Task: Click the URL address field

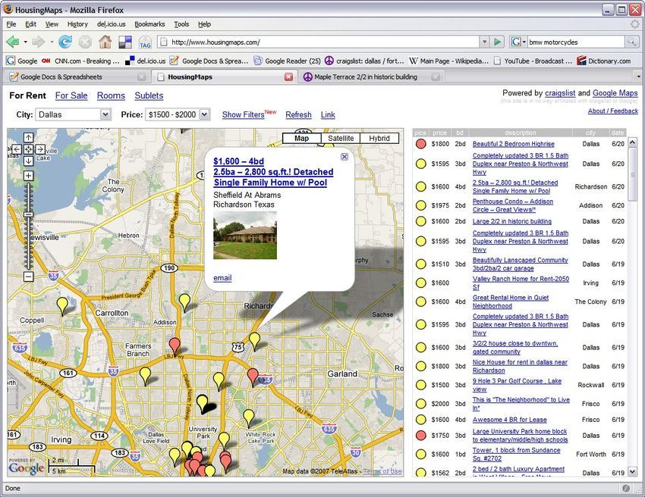Action: [319, 42]
